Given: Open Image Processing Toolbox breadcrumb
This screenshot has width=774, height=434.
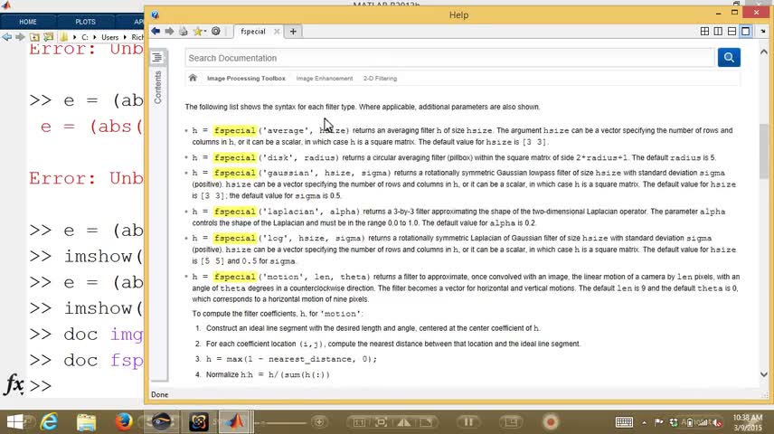Looking at the screenshot, I should pyautogui.click(x=246, y=79).
